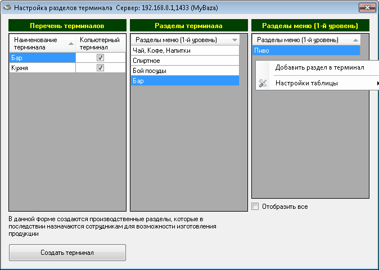The height and width of the screenshot is (270, 379).
Task: Click the arrow in the Разделы терминала column header
Action: pyautogui.click(x=234, y=40)
